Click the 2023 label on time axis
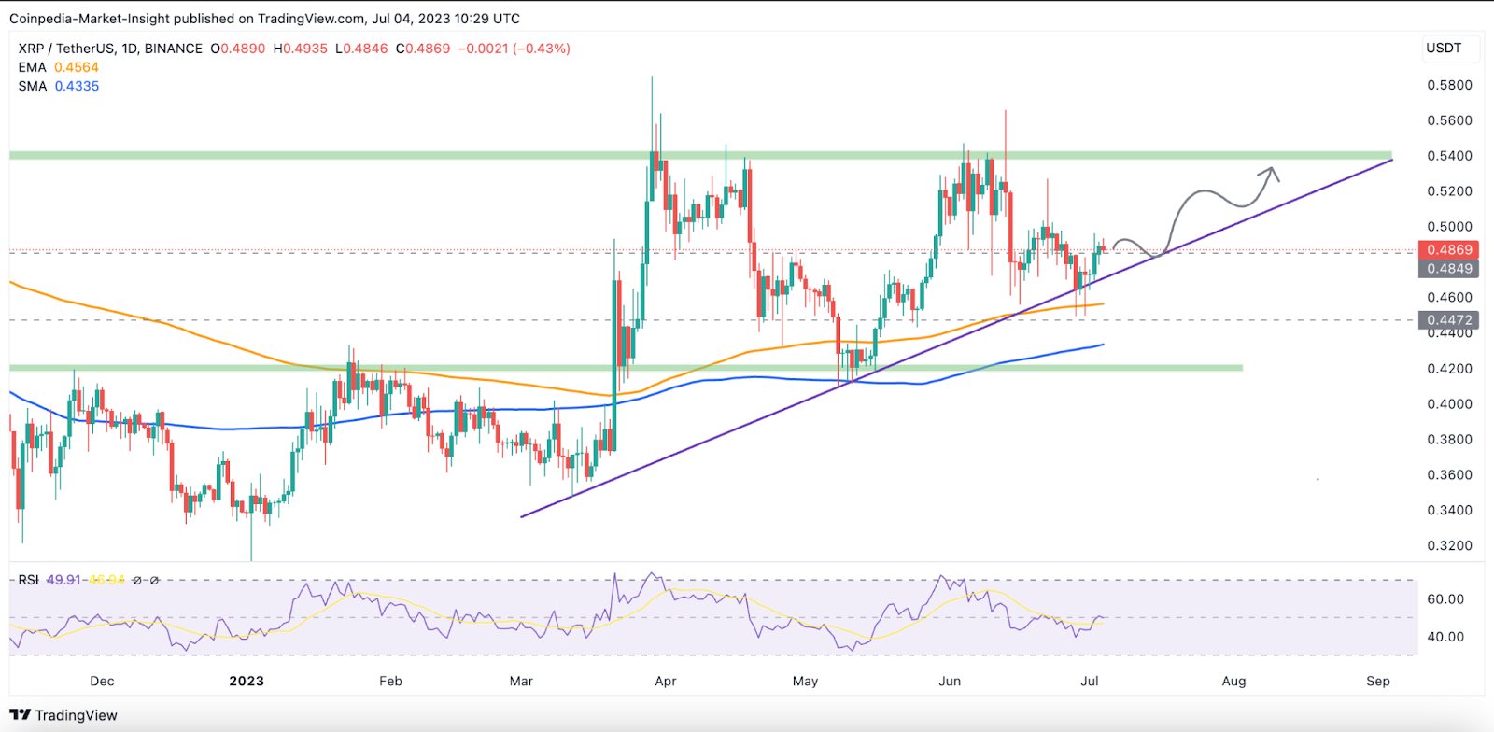This screenshot has width=1494, height=732. pos(247,682)
